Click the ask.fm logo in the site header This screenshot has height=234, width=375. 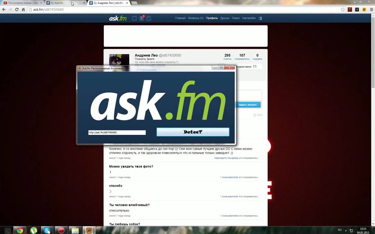pyautogui.click(x=118, y=18)
